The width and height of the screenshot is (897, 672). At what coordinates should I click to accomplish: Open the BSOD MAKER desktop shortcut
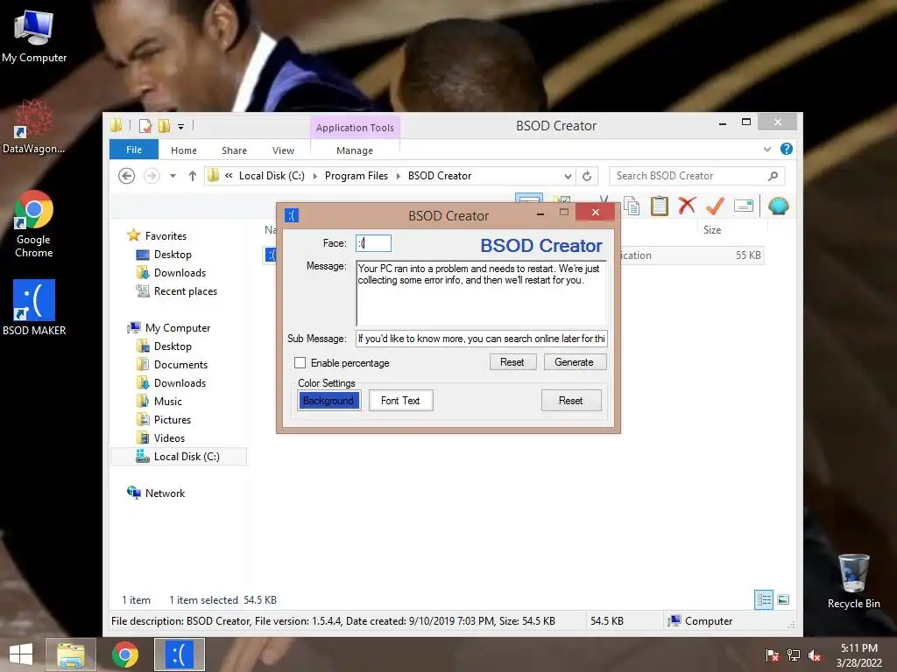tap(34, 307)
